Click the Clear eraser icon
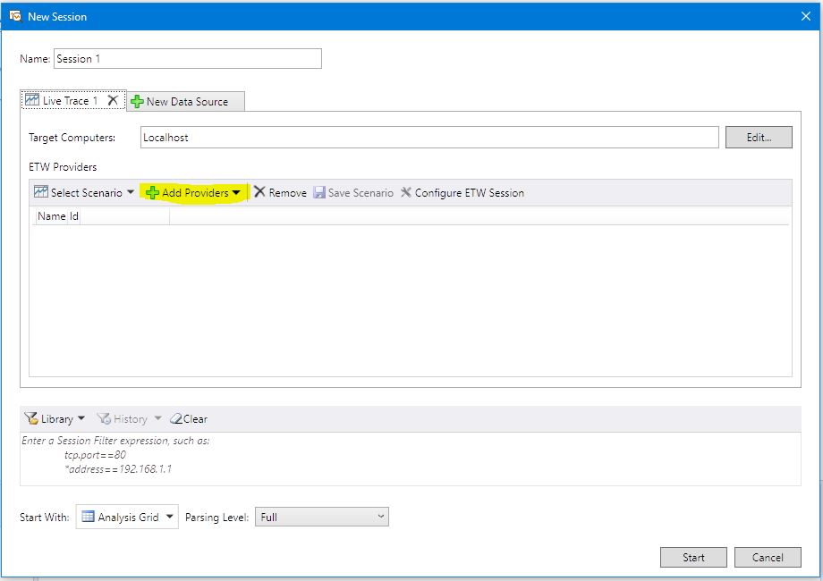Viewport: 823px width, 581px height. click(x=176, y=418)
